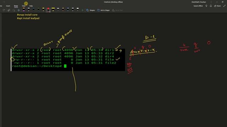Click the Redo arrow icon
Image resolution: width=227 pixels, height=127 pixels.
4,10
